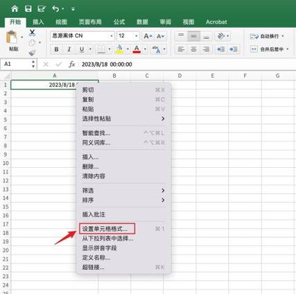This screenshot has height=294, width=296.
Task: Align text left
Action: (181, 49)
